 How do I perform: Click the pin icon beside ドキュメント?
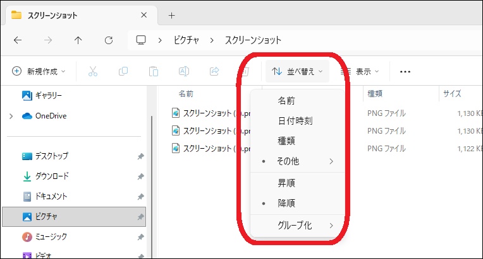(x=140, y=197)
